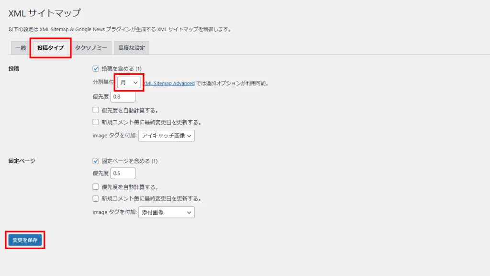Click the 固定ページ priority field showing 0.5

(123, 173)
